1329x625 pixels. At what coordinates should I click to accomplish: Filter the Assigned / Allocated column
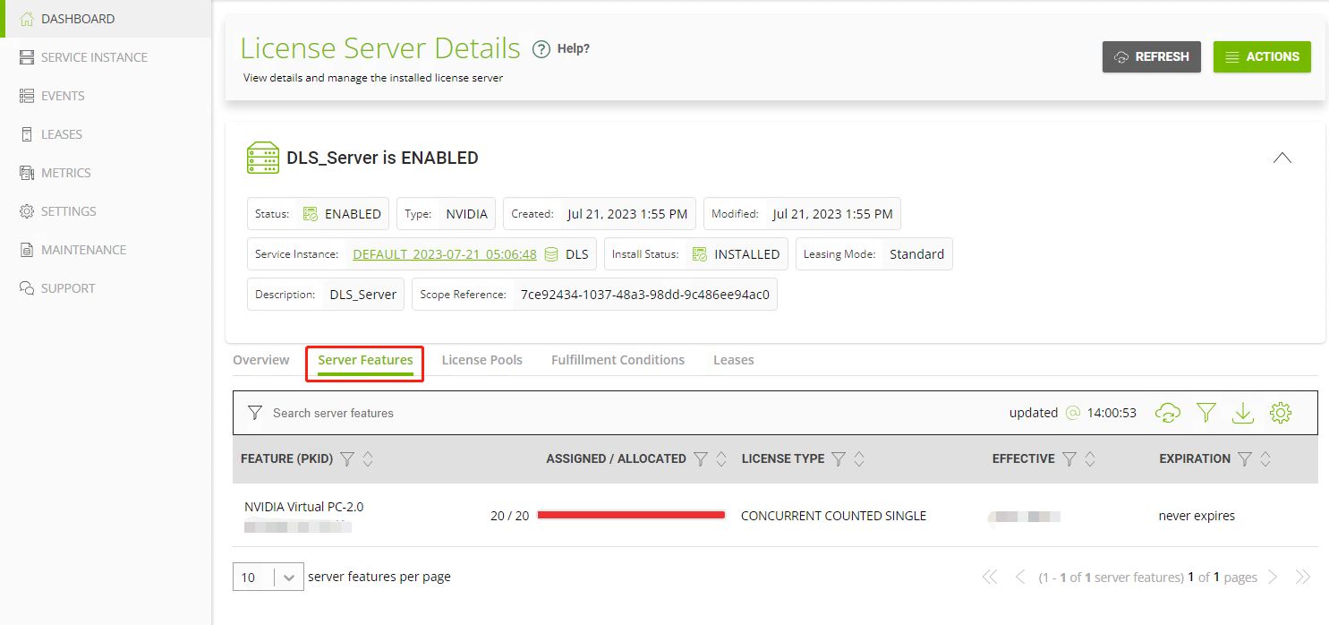701,459
